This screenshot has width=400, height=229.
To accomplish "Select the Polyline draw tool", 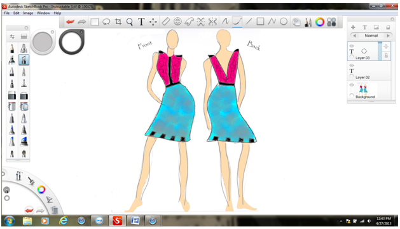I will click(272, 22).
